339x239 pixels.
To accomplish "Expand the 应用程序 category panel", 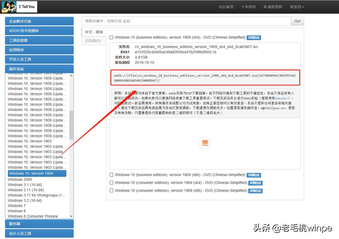I will coord(39,50).
